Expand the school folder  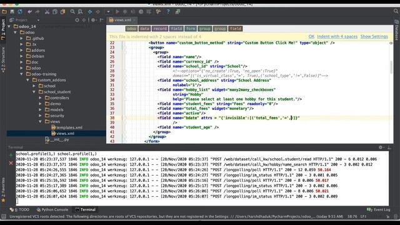tap(34, 86)
